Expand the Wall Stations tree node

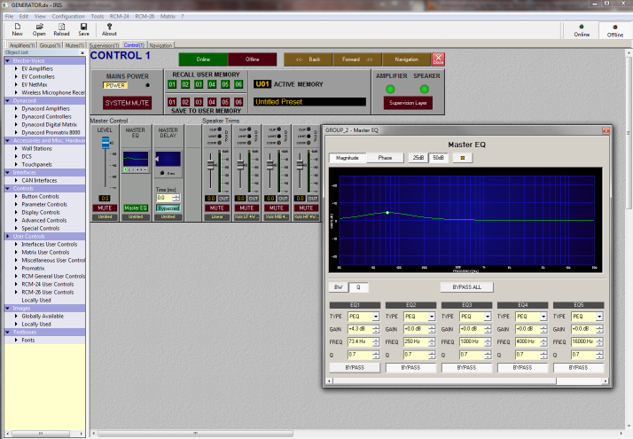click(x=16, y=148)
